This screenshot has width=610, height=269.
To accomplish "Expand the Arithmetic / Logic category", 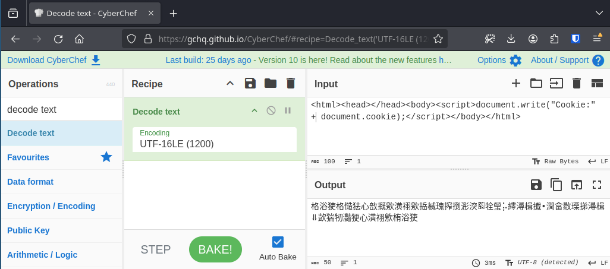I will coord(61,255).
